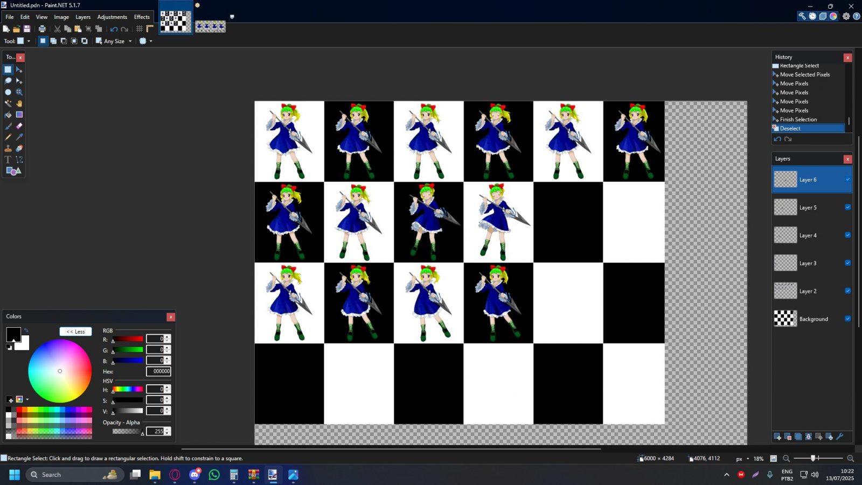Toggle Layer 3 visibility checkbox

pos(847,263)
